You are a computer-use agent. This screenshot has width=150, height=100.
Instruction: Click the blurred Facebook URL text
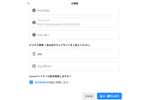pos(59,24)
